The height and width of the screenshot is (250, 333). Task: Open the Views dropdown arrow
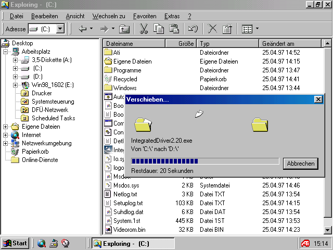point(257,29)
